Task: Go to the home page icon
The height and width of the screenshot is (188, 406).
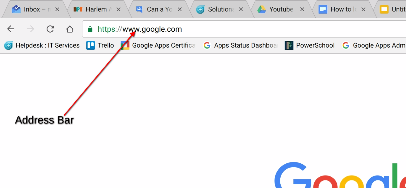Action: (70, 29)
